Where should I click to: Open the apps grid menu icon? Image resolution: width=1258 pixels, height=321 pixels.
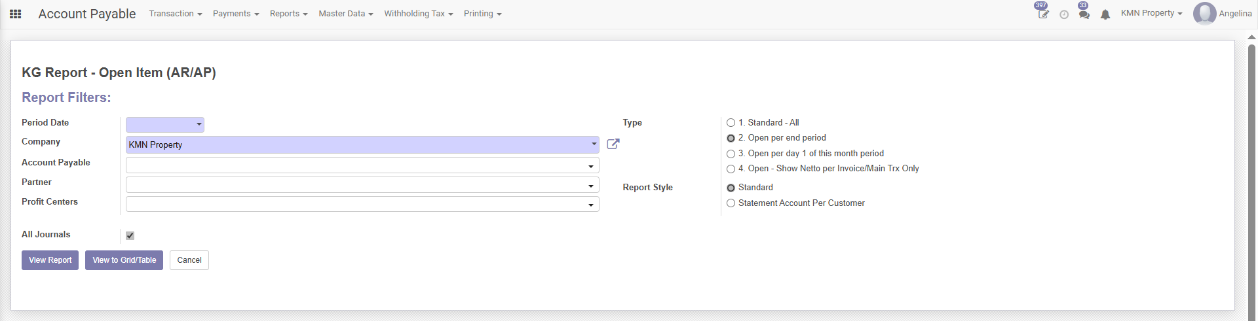click(x=16, y=14)
